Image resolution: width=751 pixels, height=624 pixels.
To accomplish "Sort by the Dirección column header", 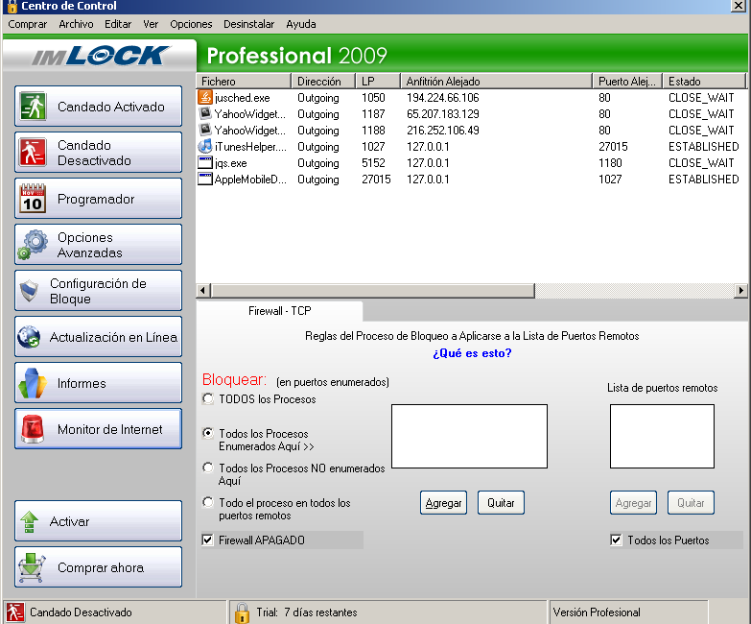I will [323, 81].
